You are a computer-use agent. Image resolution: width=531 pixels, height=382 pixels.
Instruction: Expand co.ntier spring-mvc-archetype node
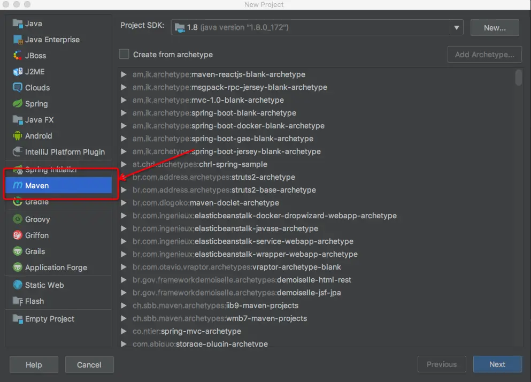(x=124, y=331)
